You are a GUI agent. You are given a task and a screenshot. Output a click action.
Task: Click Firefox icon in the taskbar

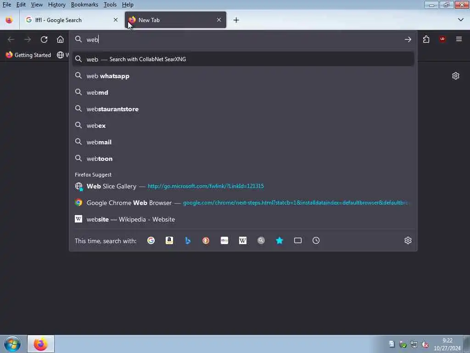tap(41, 344)
